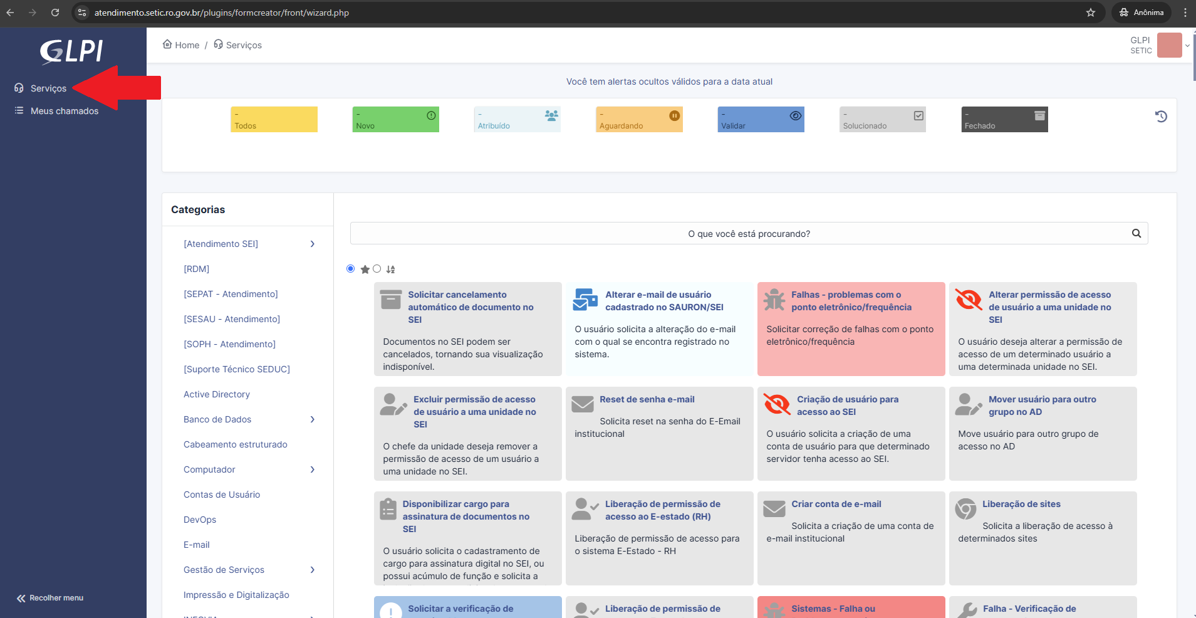This screenshot has height=618, width=1196.
Task: Collapse sidebar with Recolher menu
Action: point(50,598)
